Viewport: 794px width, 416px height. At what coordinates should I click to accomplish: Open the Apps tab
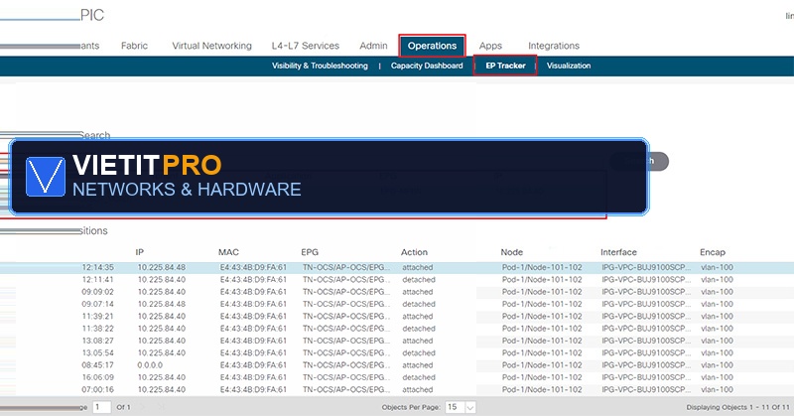tap(490, 46)
